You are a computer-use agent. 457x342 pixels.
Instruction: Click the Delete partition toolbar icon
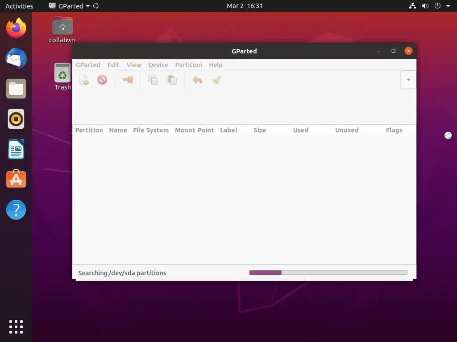point(102,80)
